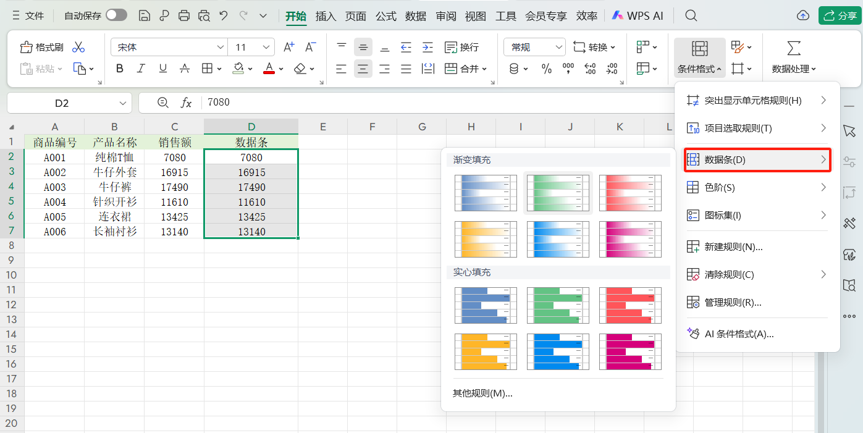The width and height of the screenshot is (863, 433).
Task: Apply underline formatting
Action: (162, 69)
